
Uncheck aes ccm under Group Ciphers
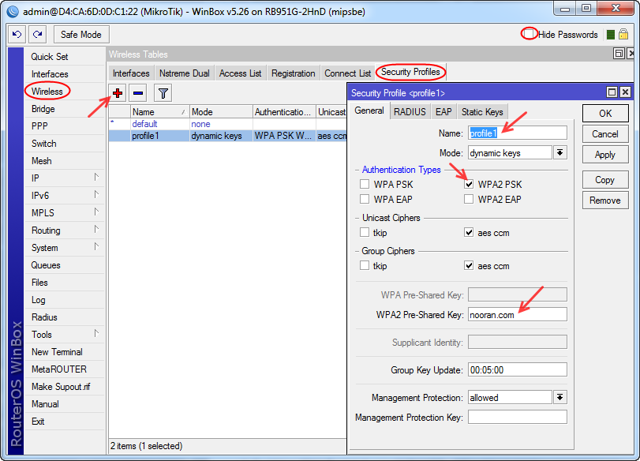coord(469,266)
